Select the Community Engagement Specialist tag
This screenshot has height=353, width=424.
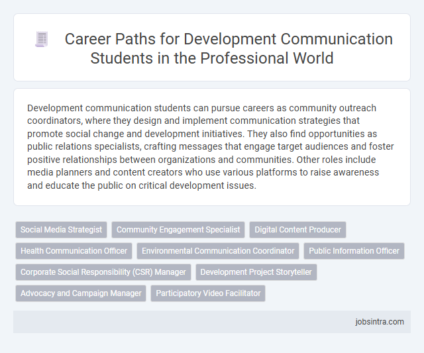pos(178,230)
